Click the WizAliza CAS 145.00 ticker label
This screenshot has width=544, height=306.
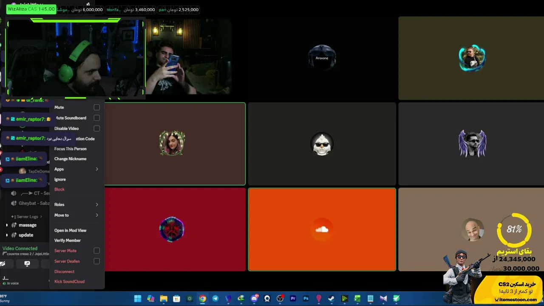pyautogui.click(x=31, y=9)
